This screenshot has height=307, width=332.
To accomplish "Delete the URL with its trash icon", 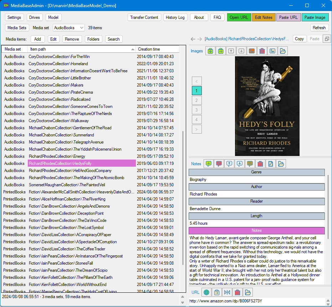I will point(237,292).
